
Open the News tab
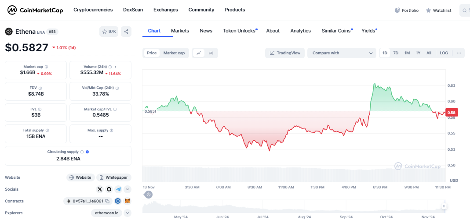point(206,31)
